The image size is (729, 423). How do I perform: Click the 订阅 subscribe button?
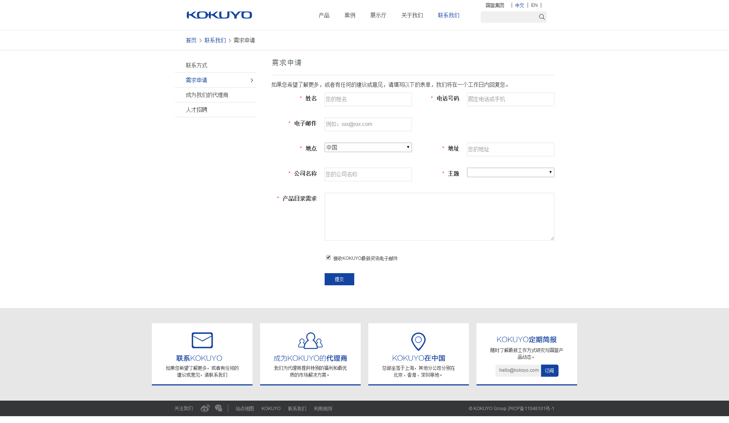549,371
